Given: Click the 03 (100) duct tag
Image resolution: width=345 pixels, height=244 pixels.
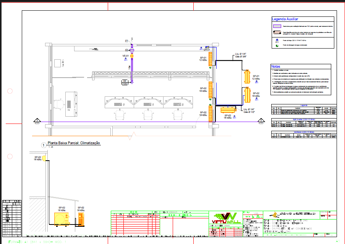Looking at the screenshot, I should pos(125,82).
